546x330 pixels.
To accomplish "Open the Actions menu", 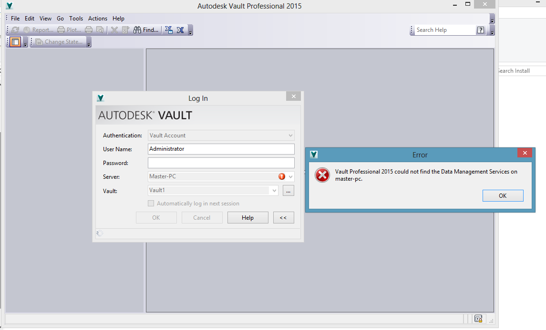I will (97, 18).
